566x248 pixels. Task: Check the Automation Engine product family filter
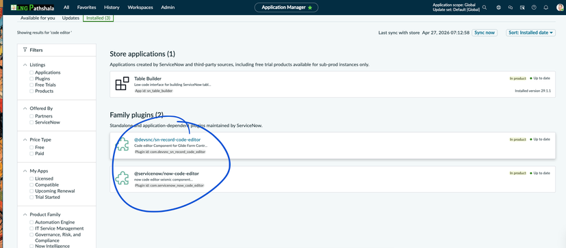point(31,223)
